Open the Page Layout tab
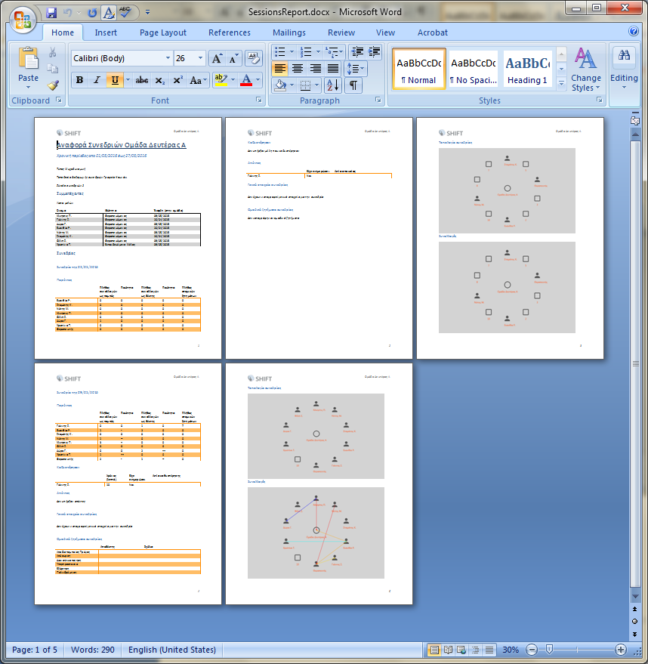Image resolution: width=648 pixels, height=664 pixels. [x=163, y=32]
